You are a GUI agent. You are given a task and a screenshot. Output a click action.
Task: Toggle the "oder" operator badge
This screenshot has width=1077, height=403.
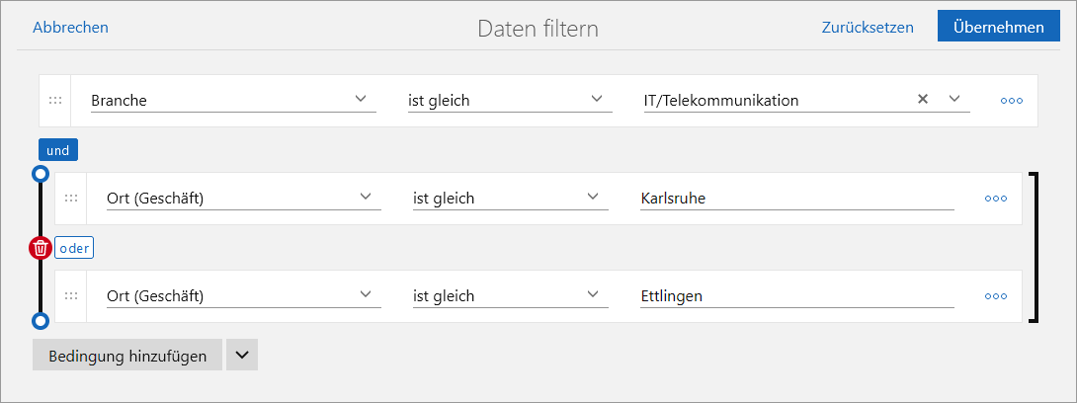point(74,248)
